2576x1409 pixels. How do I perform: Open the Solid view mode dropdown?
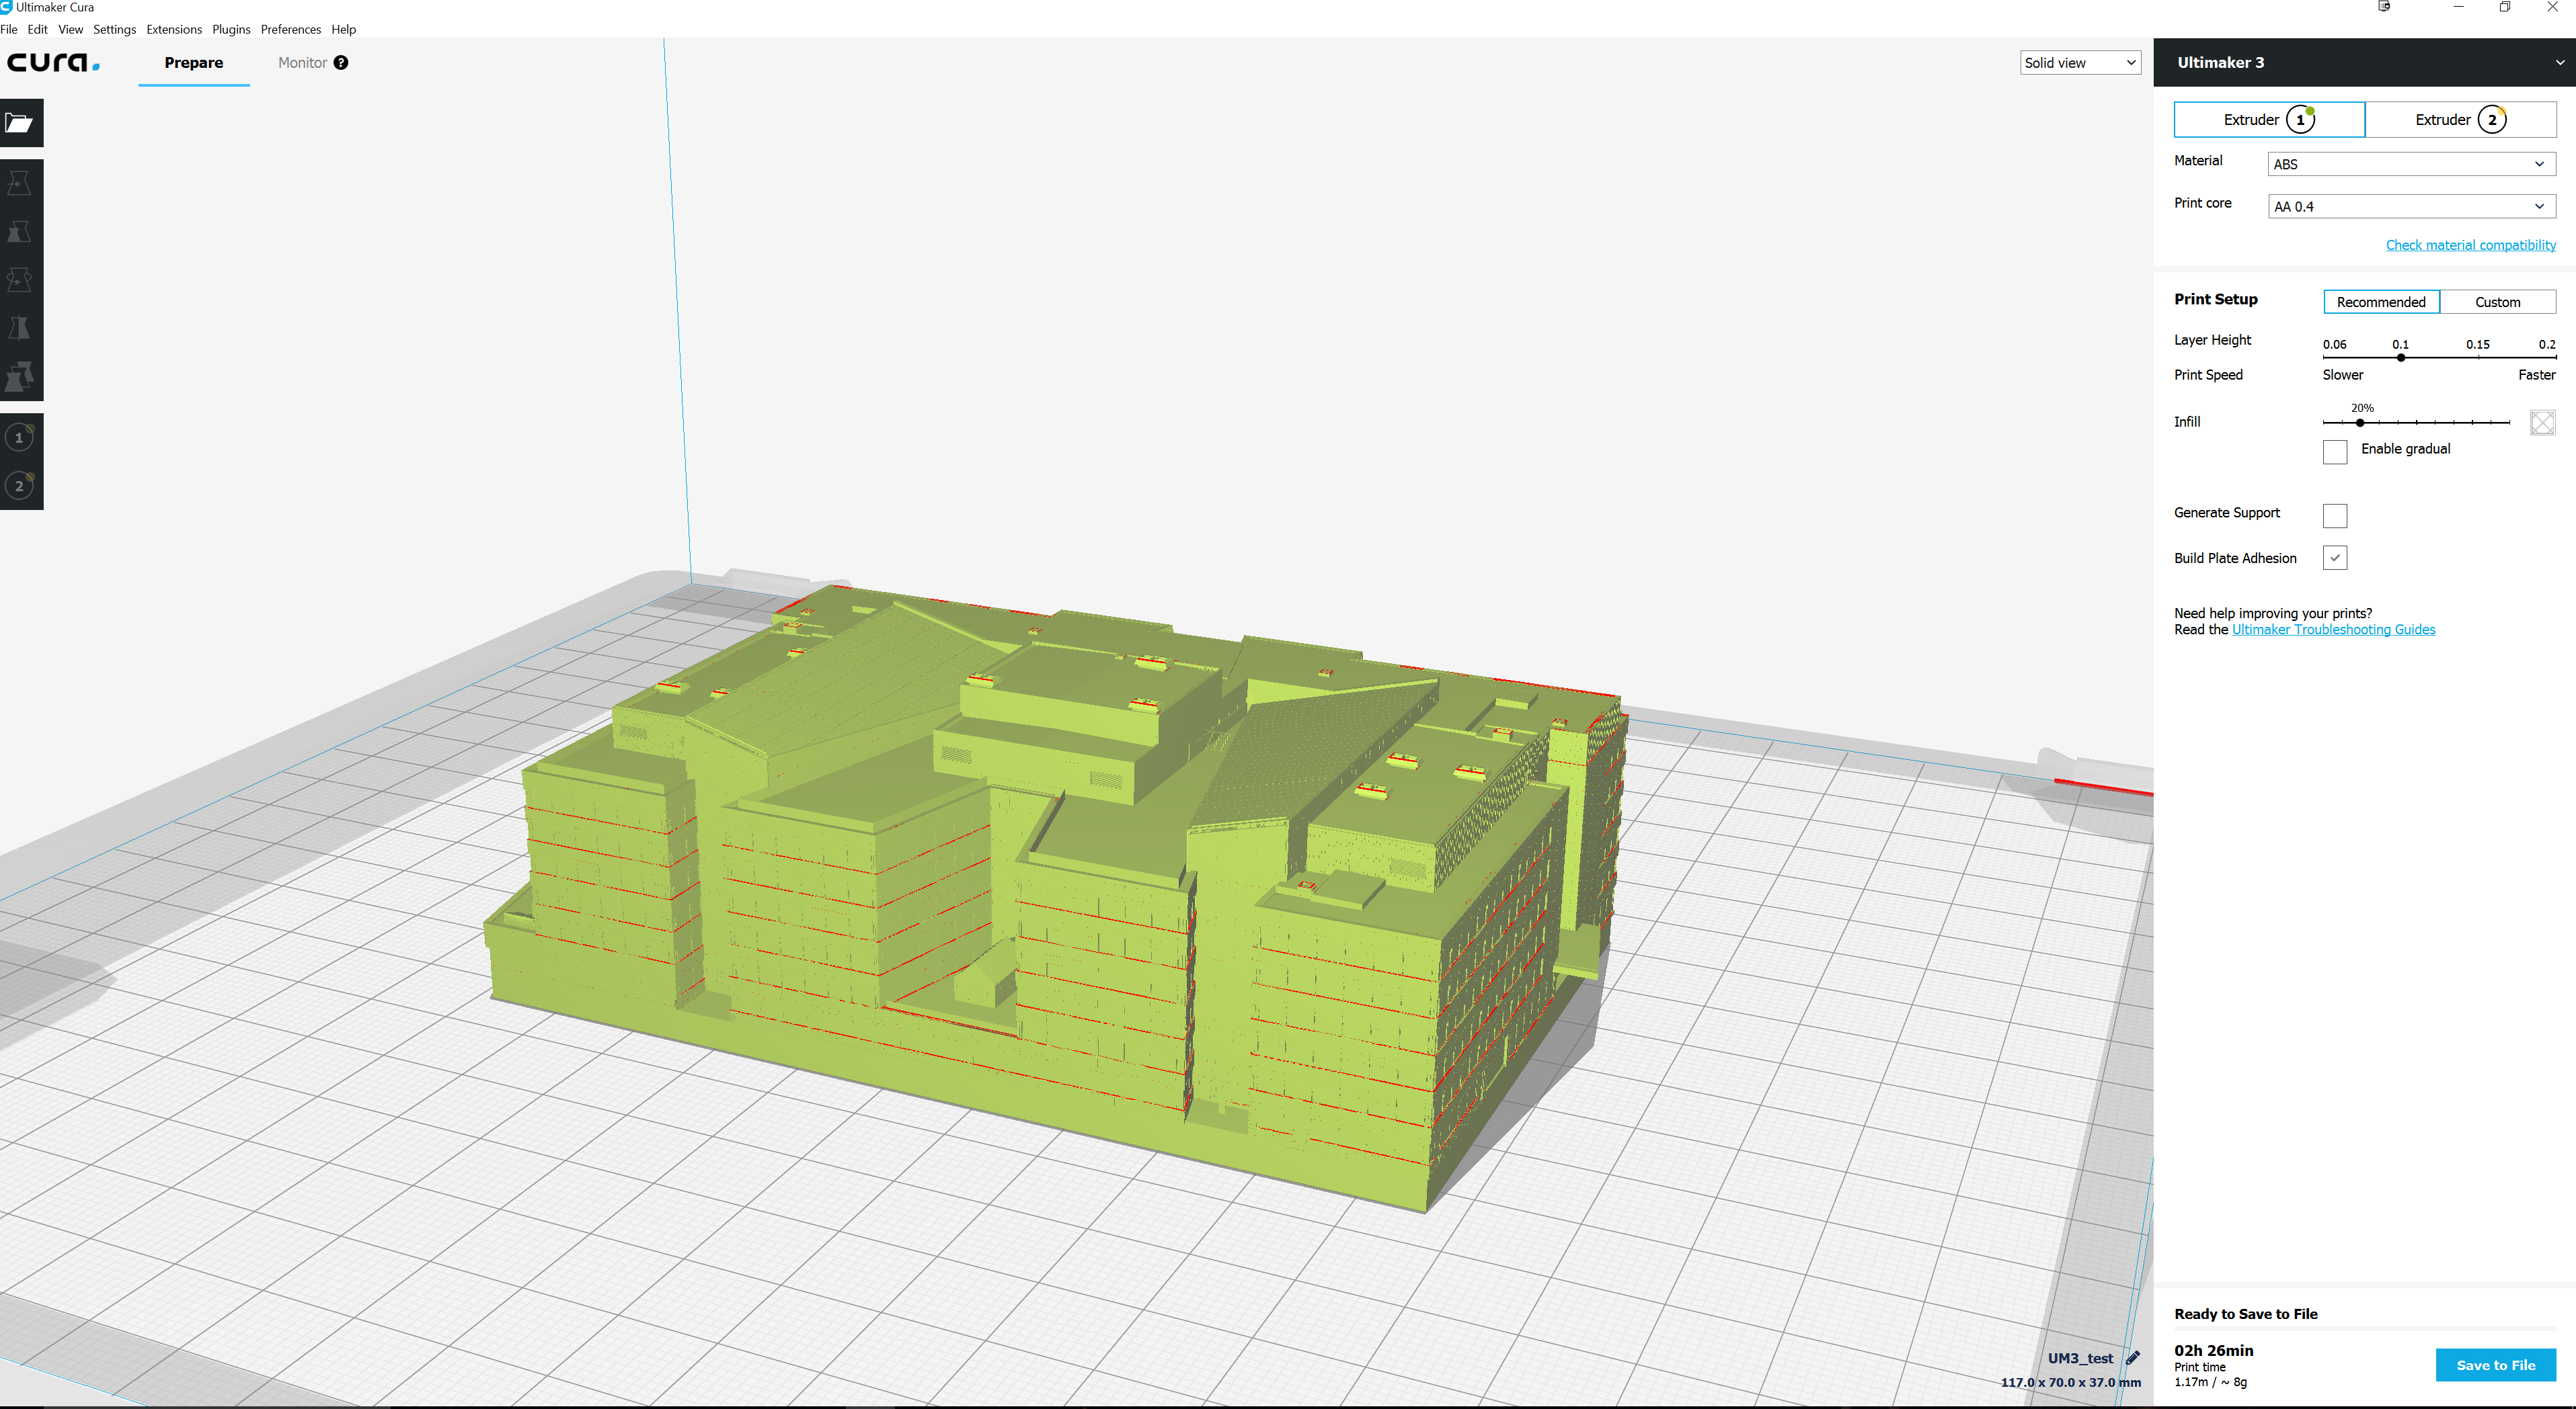pyautogui.click(x=2080, y=63)
